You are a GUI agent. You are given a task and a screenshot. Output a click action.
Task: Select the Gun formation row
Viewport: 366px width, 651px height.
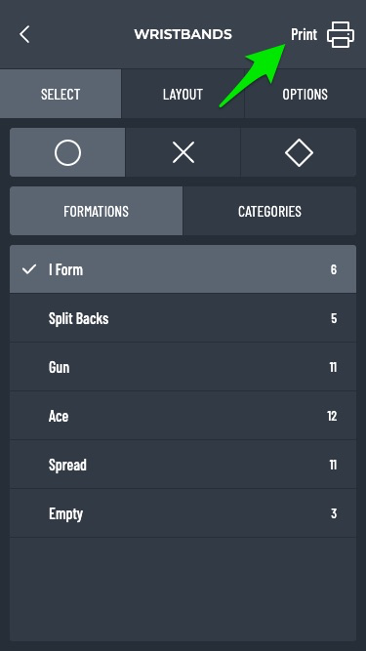[x=183, y=367]
